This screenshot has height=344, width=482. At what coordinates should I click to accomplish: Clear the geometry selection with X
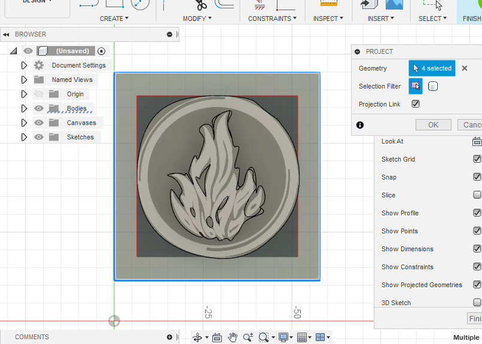tap(465, 68)
